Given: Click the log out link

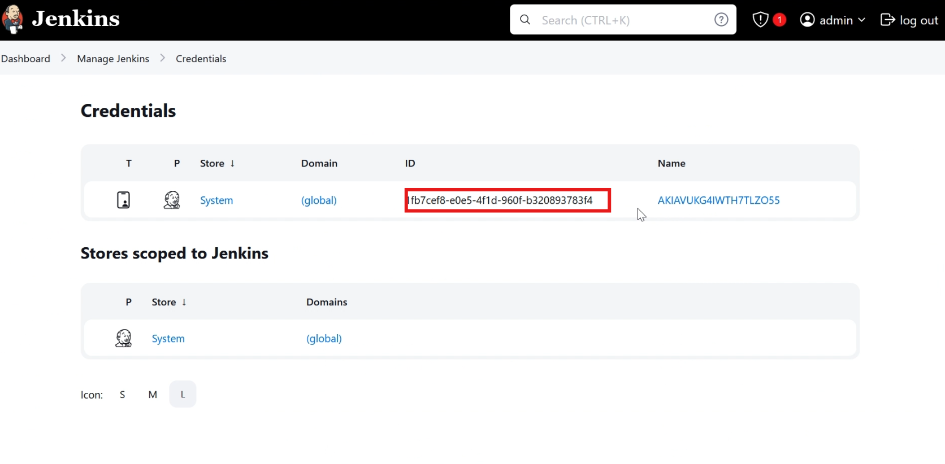Looking at the screenshot, I should pos(919,20).
